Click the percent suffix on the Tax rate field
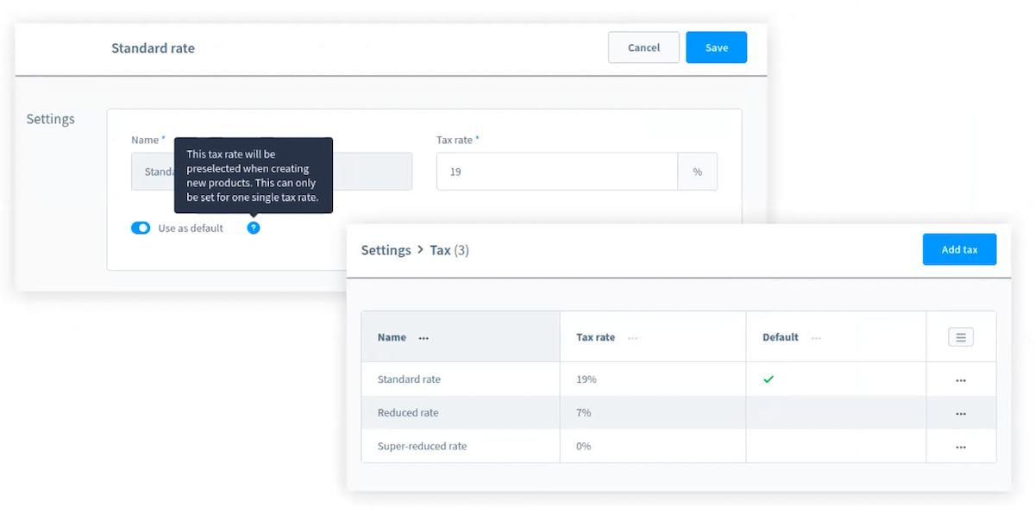Viewport: 1035px width, 514px height. [x=698, y=172]
